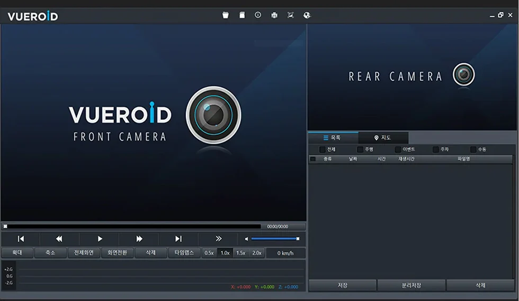Viewport: 519px width, 301px height.
Task: Click the double-chevron icon beside the next button
Action: coord(218,239)
